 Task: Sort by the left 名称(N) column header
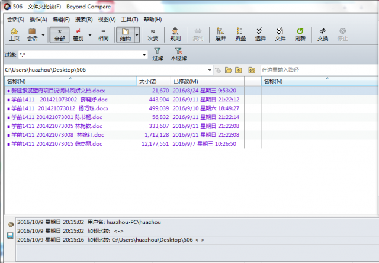[x=70, y=82]
